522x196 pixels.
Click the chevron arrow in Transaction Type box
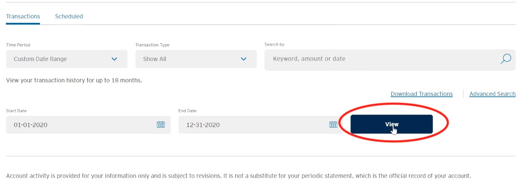[x=244, y=59]
